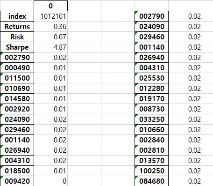Select stock code cell 025530
213x186 pixels.
coord(151,78)
